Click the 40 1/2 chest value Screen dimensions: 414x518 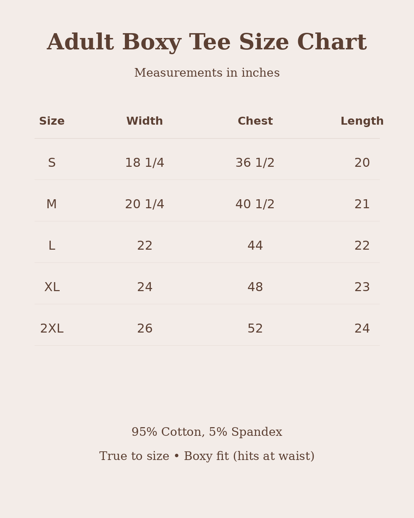[x=255, y=204]
